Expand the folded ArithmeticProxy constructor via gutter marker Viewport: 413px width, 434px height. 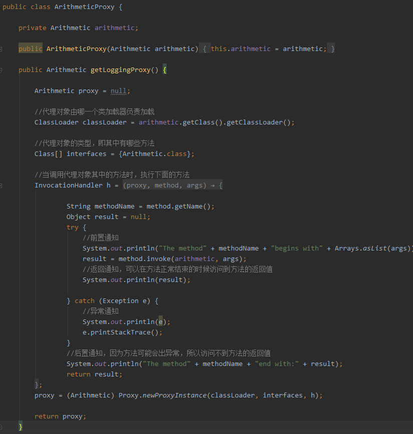pyautogui.click(x=1, y=49)
